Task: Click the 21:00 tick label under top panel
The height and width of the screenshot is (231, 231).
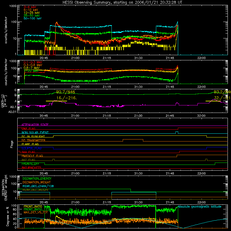Action: [x=75, y=58]
